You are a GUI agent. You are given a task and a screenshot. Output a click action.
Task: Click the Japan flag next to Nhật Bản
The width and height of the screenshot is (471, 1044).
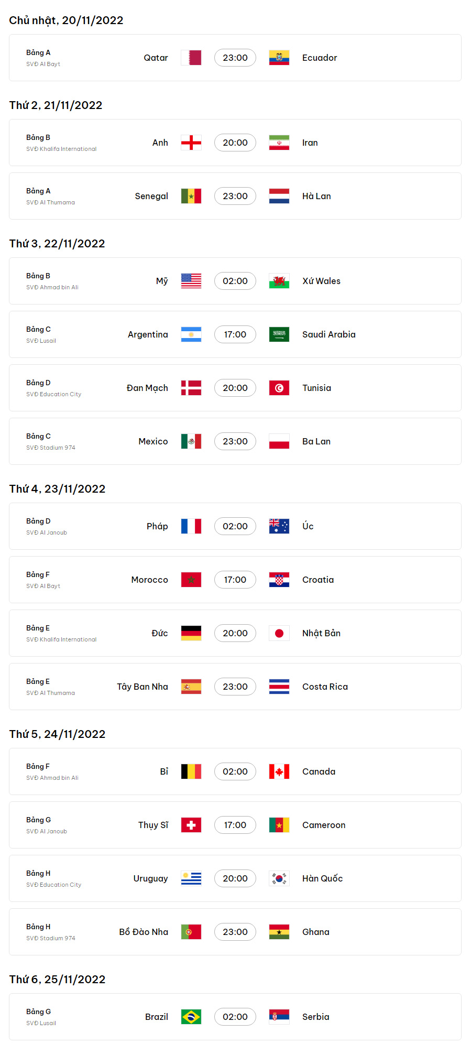click(279, 633)
